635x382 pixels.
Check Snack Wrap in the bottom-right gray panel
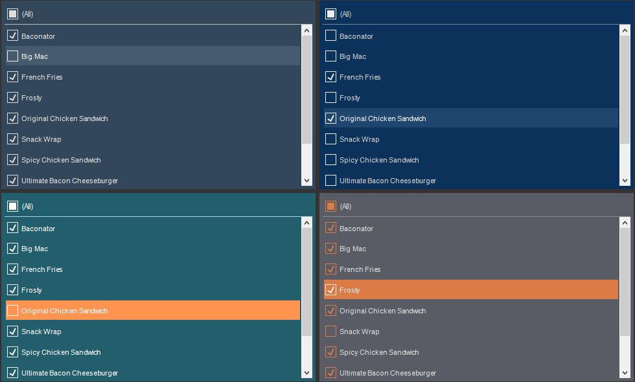(330, 331)
